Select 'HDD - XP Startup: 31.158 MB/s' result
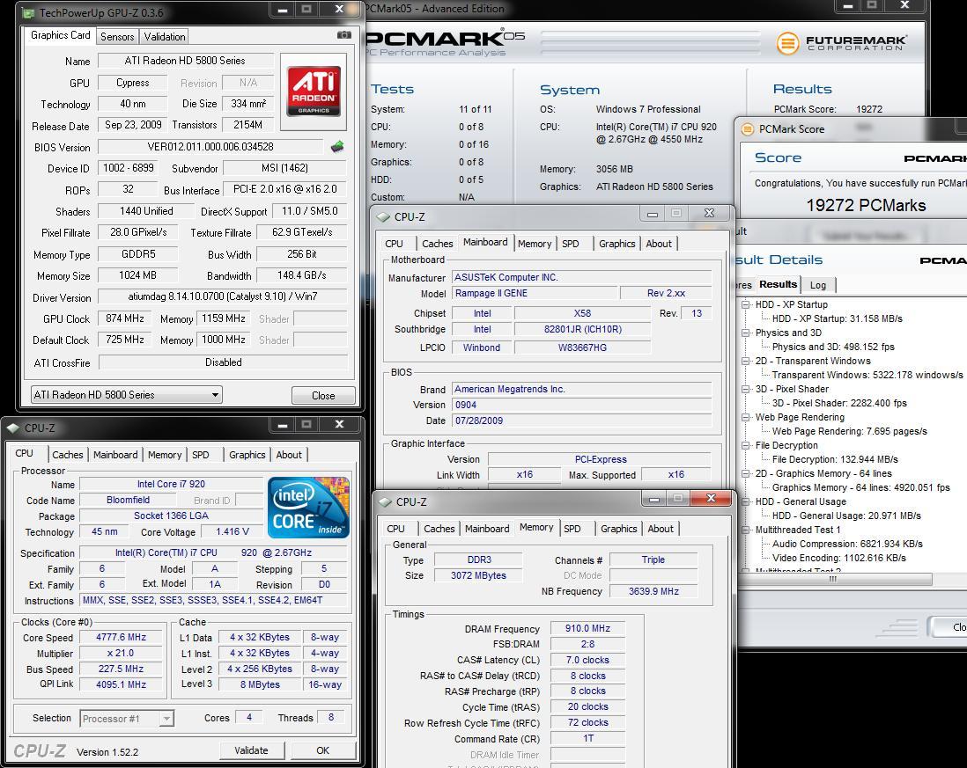Viewport: 967px width, 768px height. 837,318
